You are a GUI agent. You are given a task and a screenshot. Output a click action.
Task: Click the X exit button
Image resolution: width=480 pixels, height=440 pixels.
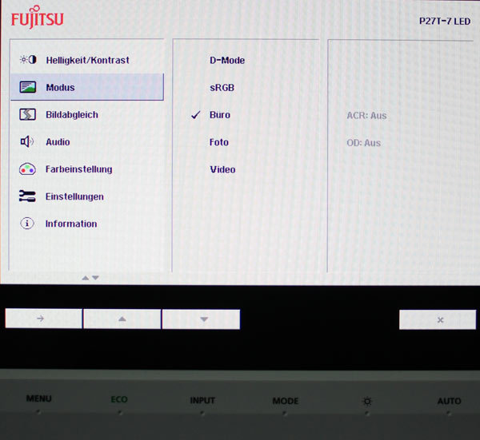point(438,320)
